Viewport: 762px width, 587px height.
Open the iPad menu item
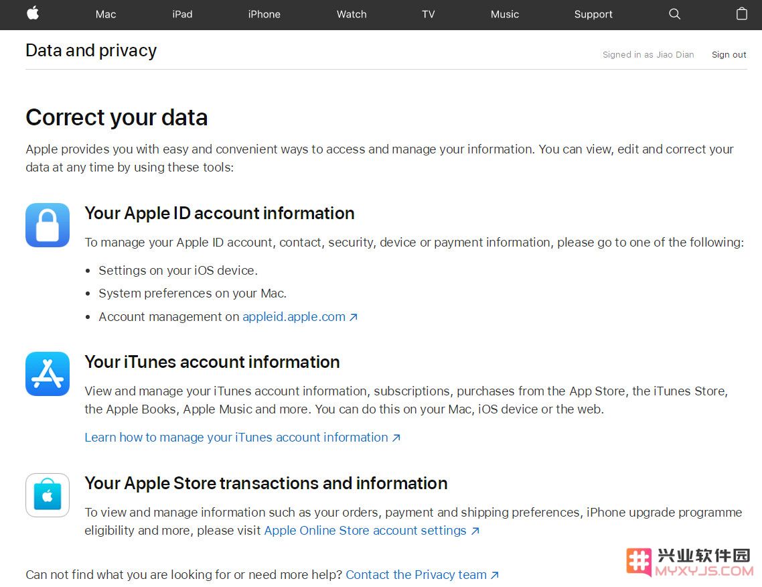click(x=182, y=14)
